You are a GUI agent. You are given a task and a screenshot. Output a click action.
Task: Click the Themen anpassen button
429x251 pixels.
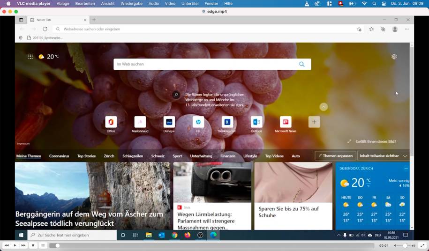click(x=335, y=155)
